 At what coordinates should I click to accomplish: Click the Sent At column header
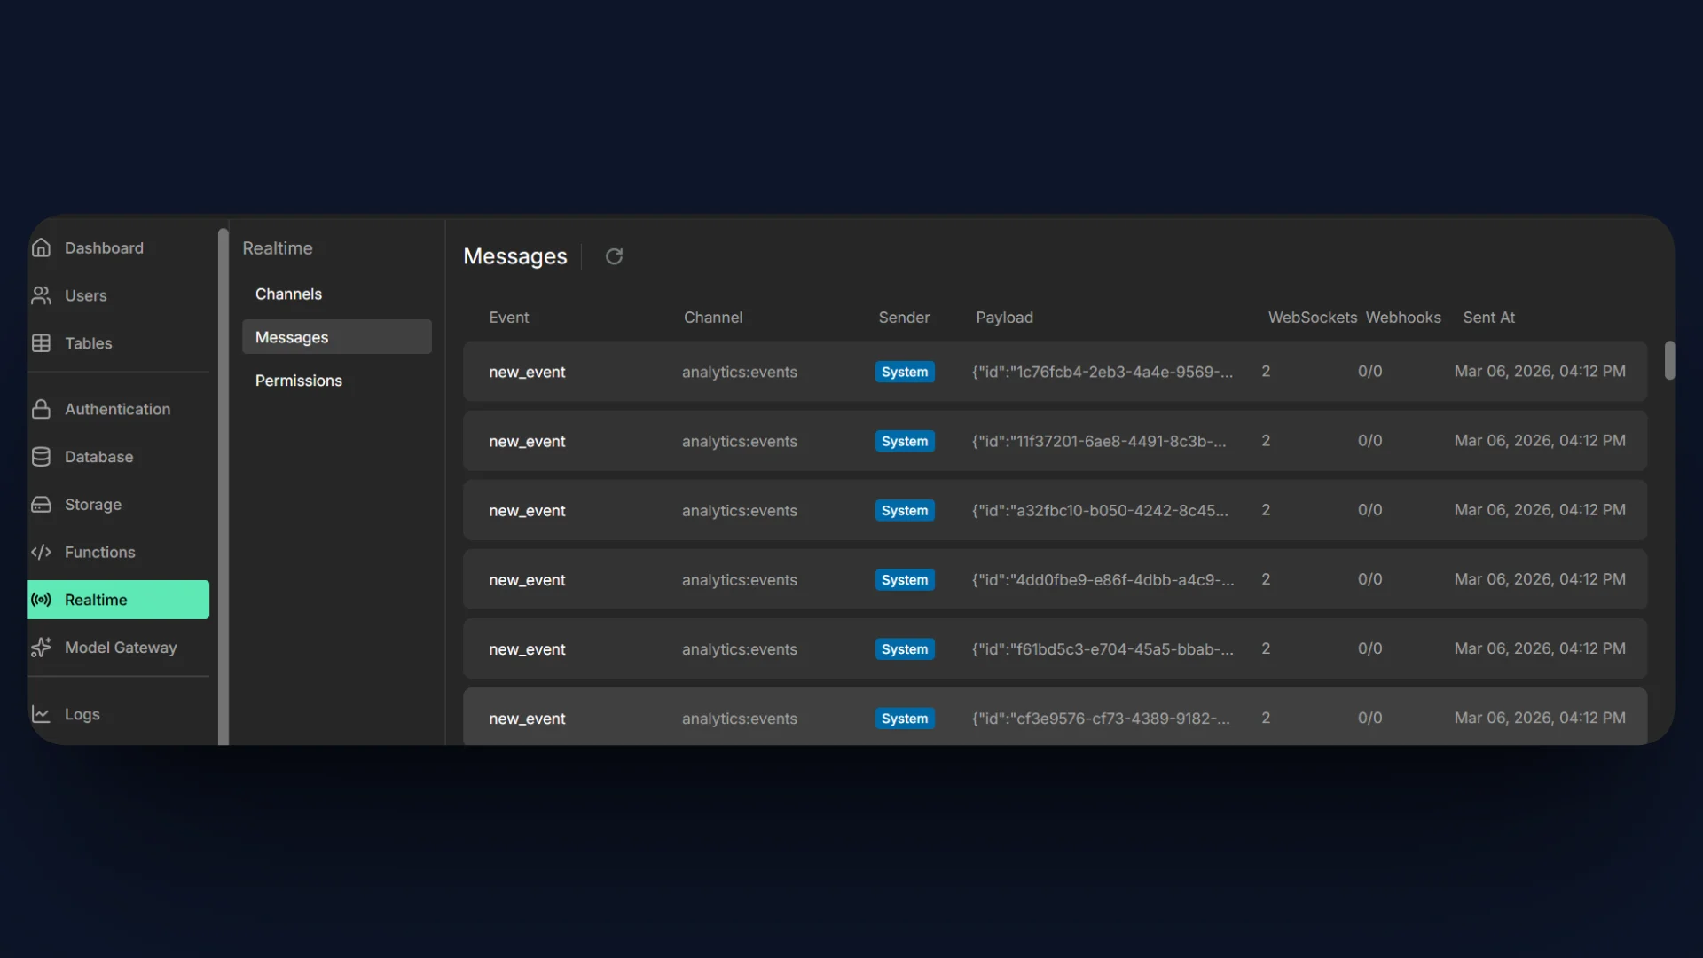[1489, 317]
